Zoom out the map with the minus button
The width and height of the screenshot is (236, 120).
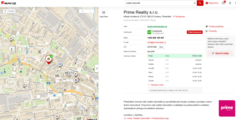(90, 11)
